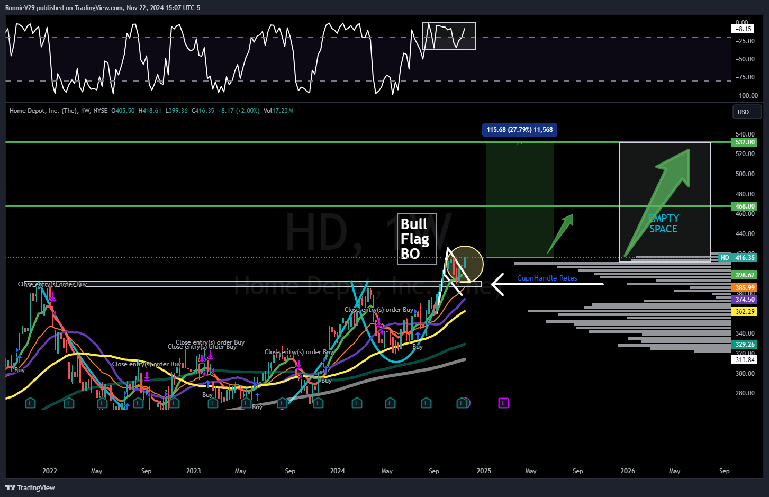Click the RonnieV29 published on TradingView.com caption
The height and width of the screenshot is (497, 769).
point(103,8)
